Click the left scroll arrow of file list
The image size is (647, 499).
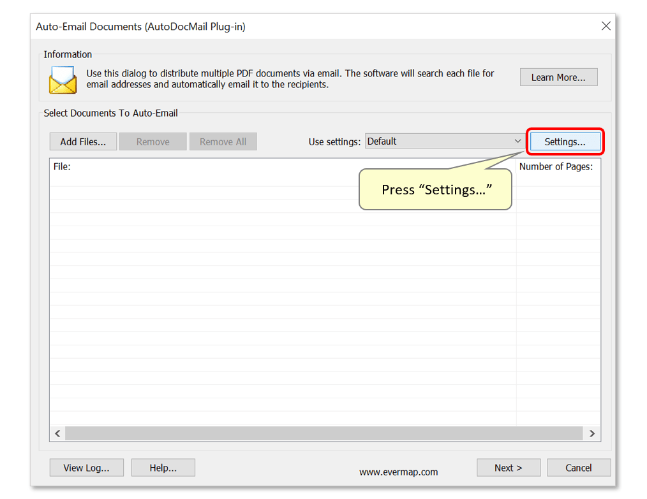(x=57, y=433)
